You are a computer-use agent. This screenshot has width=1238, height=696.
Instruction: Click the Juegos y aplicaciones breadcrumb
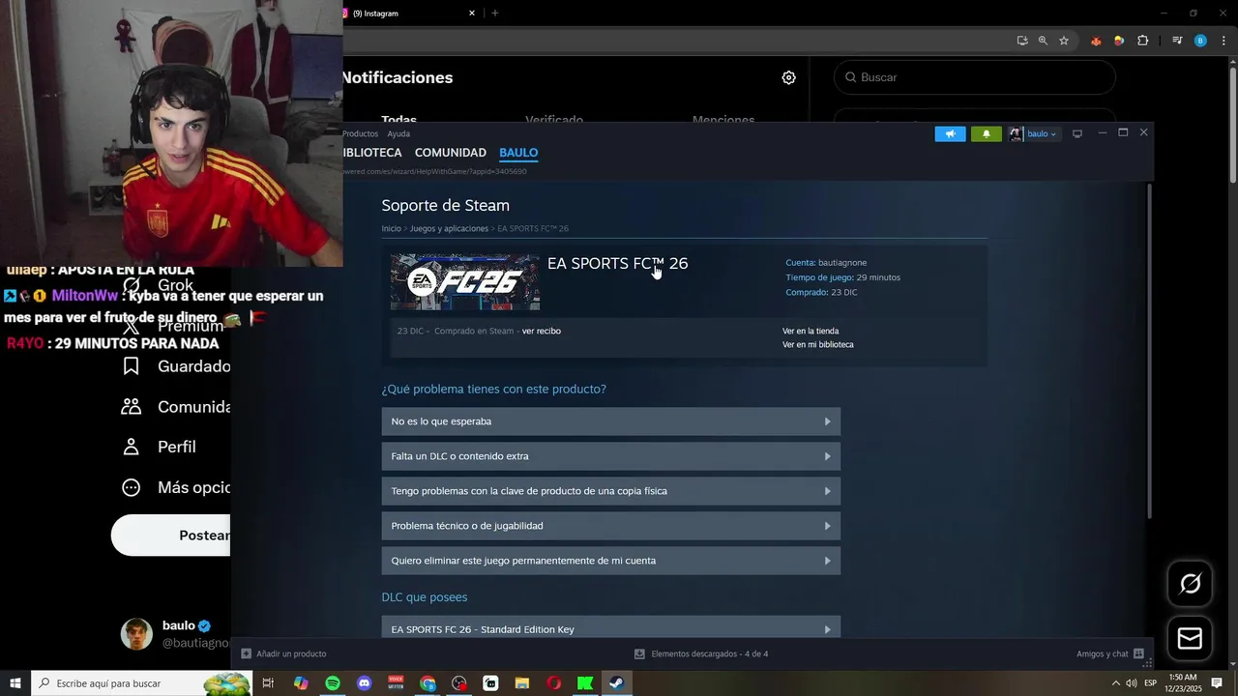click(449, 229)
